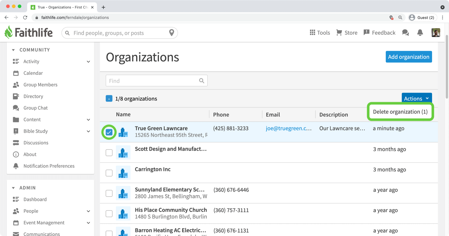Check Carrington Inc checkbox
The image size is (449, 236).
point(109,173)
